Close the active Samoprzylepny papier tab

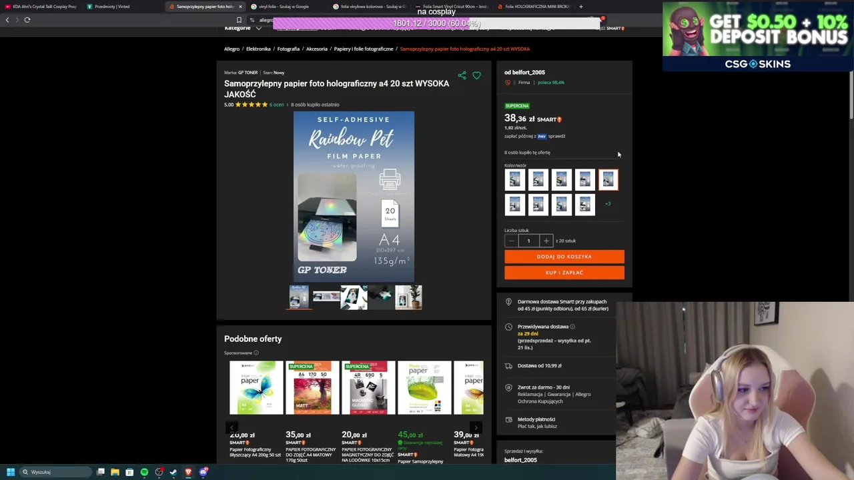point(240,7)
